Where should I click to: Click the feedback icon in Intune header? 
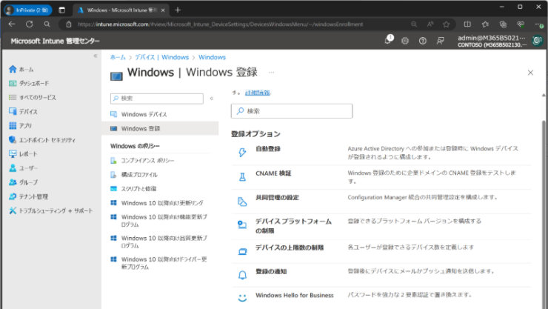(x=441, y=41)
